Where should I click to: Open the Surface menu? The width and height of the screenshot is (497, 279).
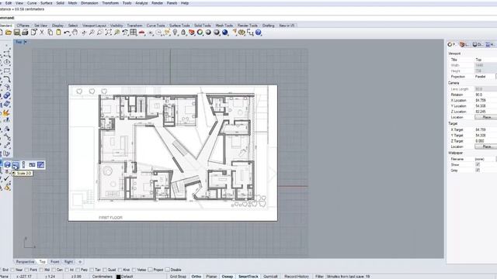pos(47,3)
